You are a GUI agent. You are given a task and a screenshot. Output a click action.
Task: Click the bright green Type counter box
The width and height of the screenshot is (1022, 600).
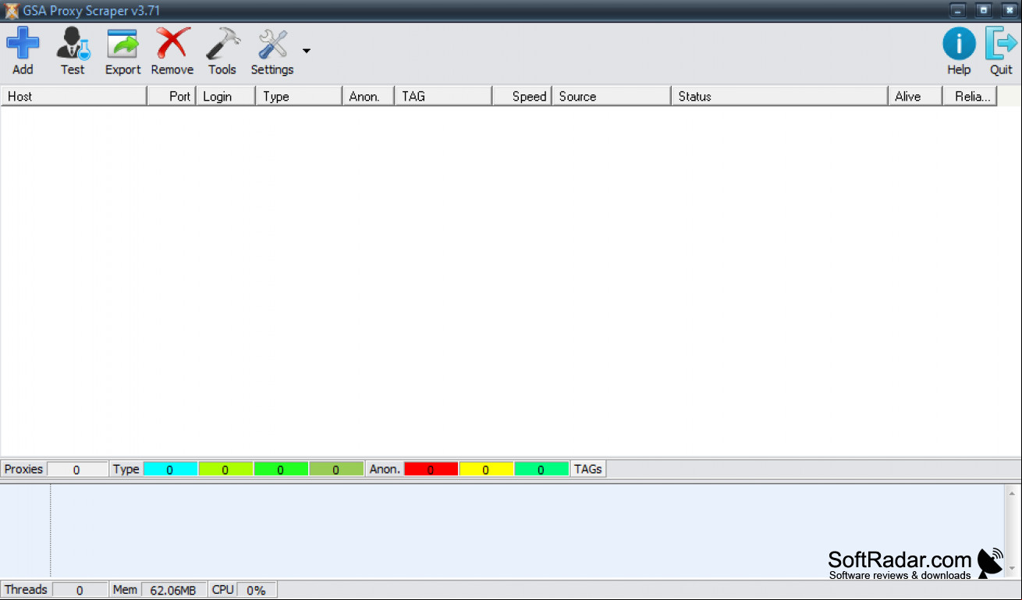[281, 470]
